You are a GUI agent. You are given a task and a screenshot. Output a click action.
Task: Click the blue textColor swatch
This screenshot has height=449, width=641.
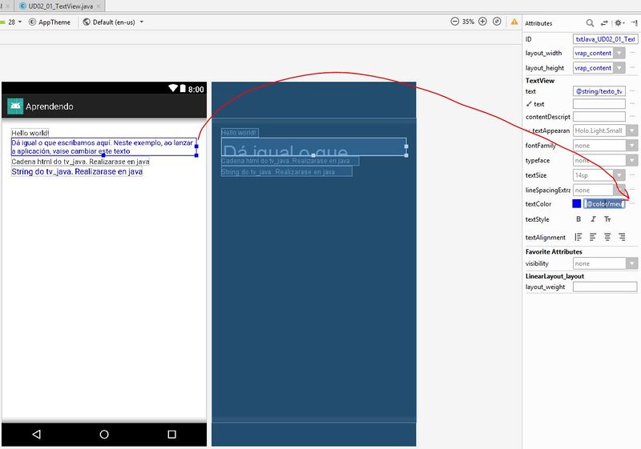click(x=576, y=203)
